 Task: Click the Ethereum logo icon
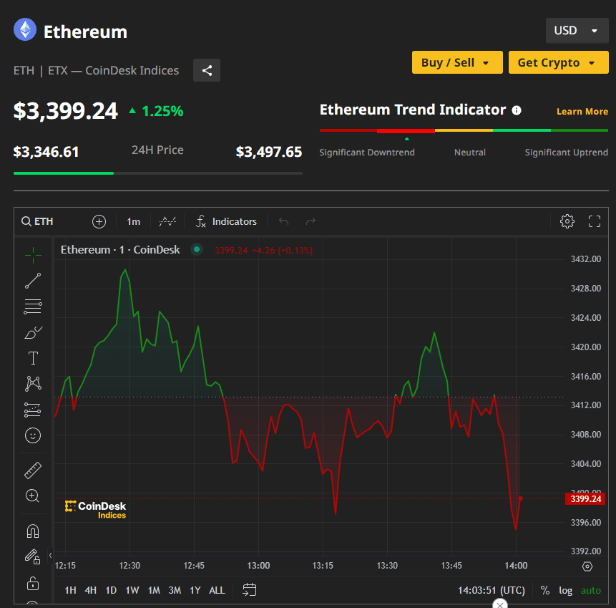[25, 29]
